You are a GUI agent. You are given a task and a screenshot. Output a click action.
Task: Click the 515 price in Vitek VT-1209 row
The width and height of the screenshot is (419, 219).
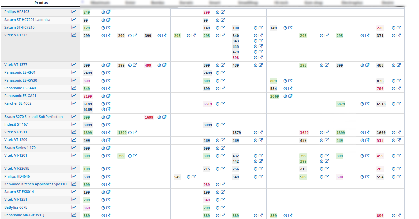(x=380, y=140)
